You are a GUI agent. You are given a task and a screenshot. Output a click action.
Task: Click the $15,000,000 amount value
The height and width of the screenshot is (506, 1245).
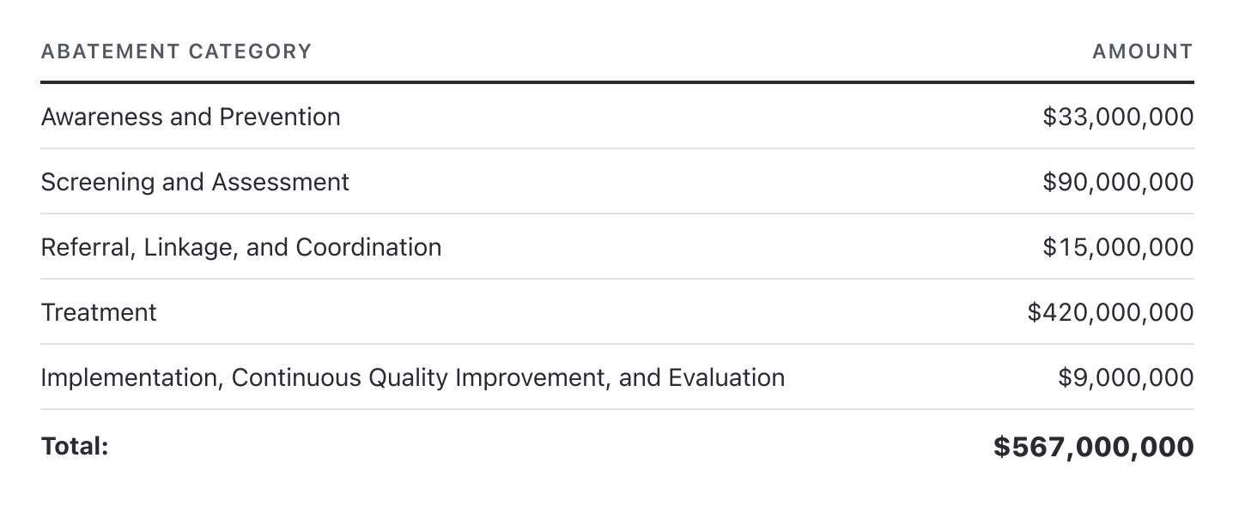point(1118,247)
